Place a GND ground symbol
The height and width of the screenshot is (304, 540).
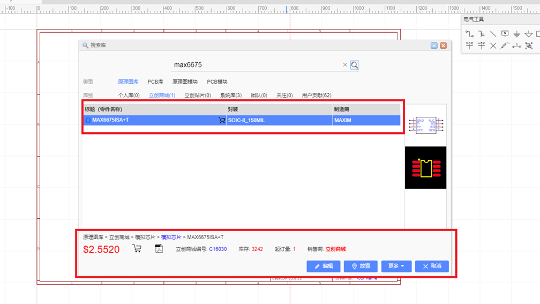point(516,34)
